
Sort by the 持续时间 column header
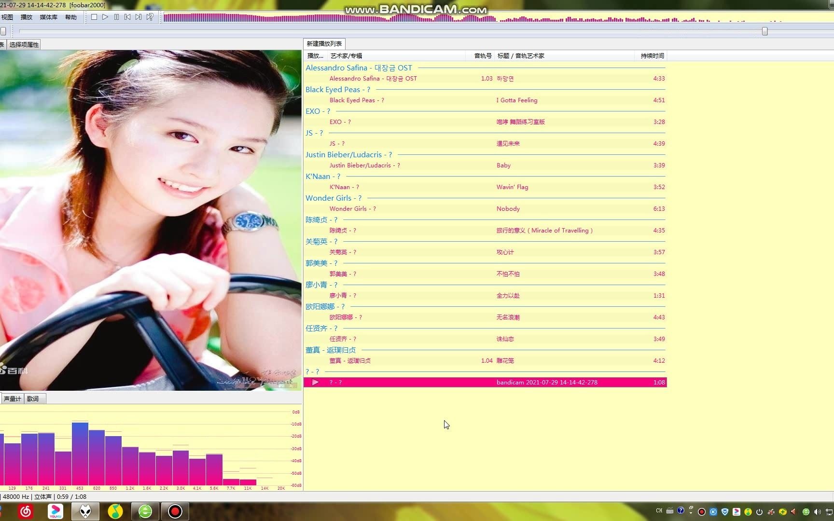[651, 56]
